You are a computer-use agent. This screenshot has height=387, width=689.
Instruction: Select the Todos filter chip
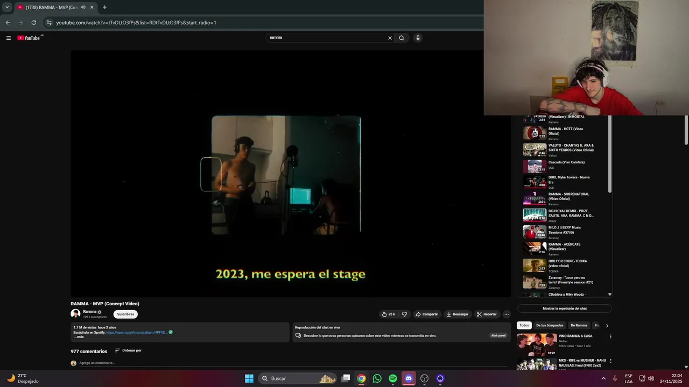tap(524, 325)
